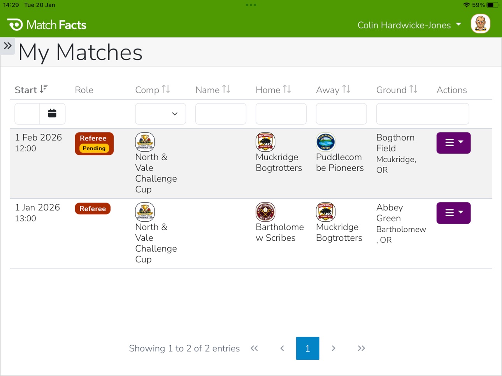This screenshot has height=376, width=502.
Task: Select the '1 Feb 2026' date text
Action: 39,138
